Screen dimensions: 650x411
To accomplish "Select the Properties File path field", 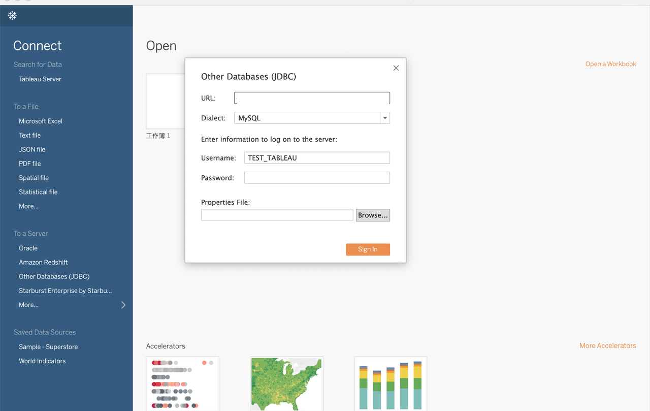I will click(x=277, y=215).
